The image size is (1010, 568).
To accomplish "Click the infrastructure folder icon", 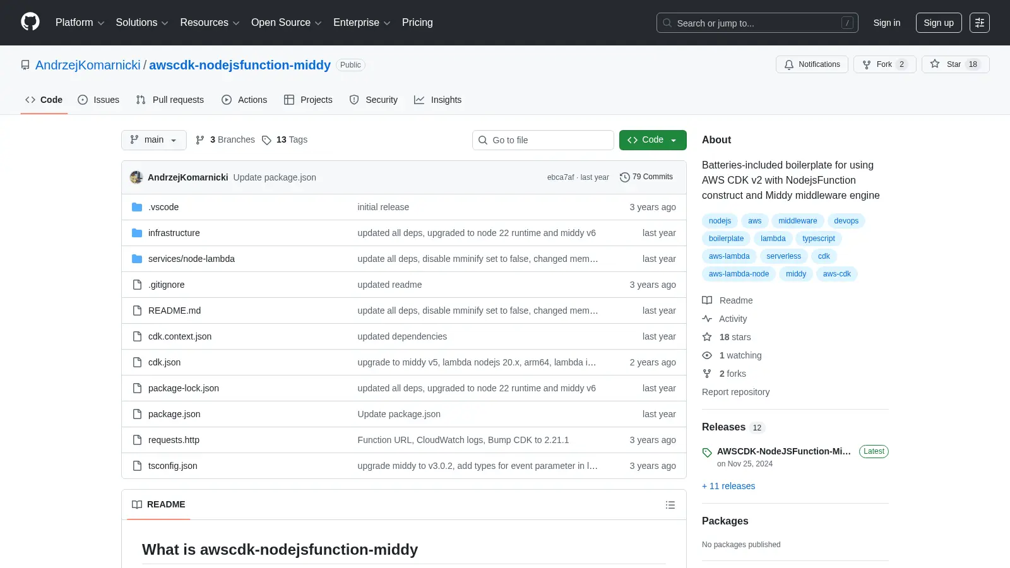I will point(137,233).
